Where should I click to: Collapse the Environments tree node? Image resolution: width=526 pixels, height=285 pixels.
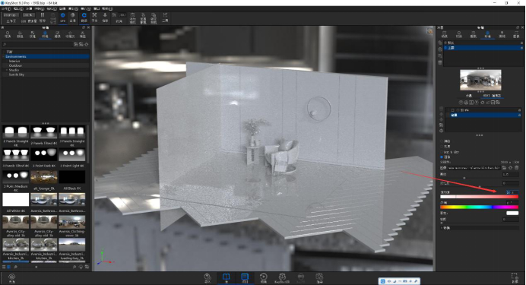pos(4,57)
